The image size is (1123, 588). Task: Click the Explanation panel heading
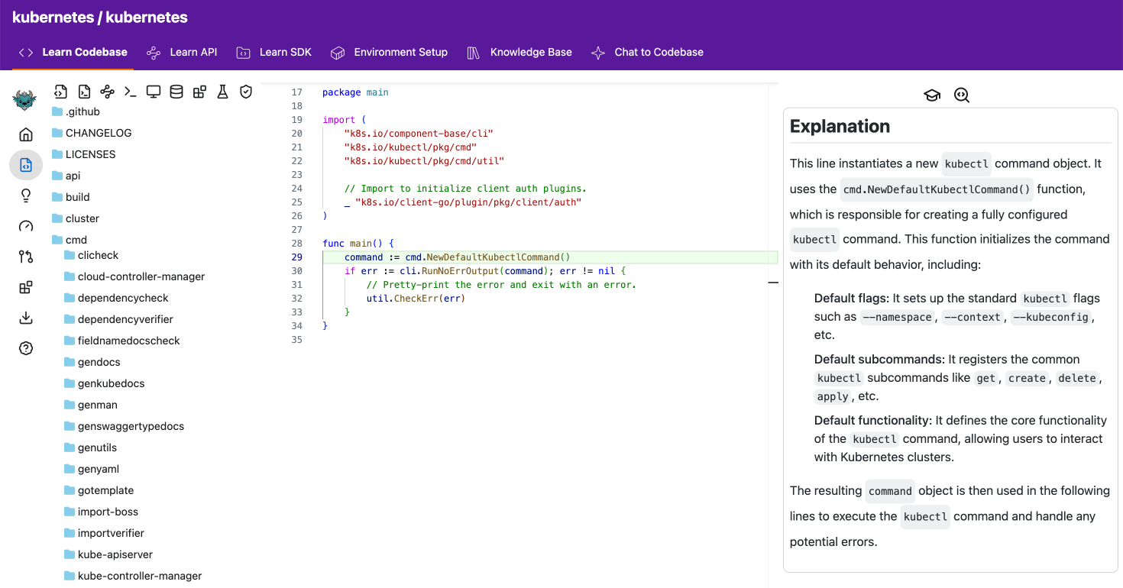coord(840,127)
